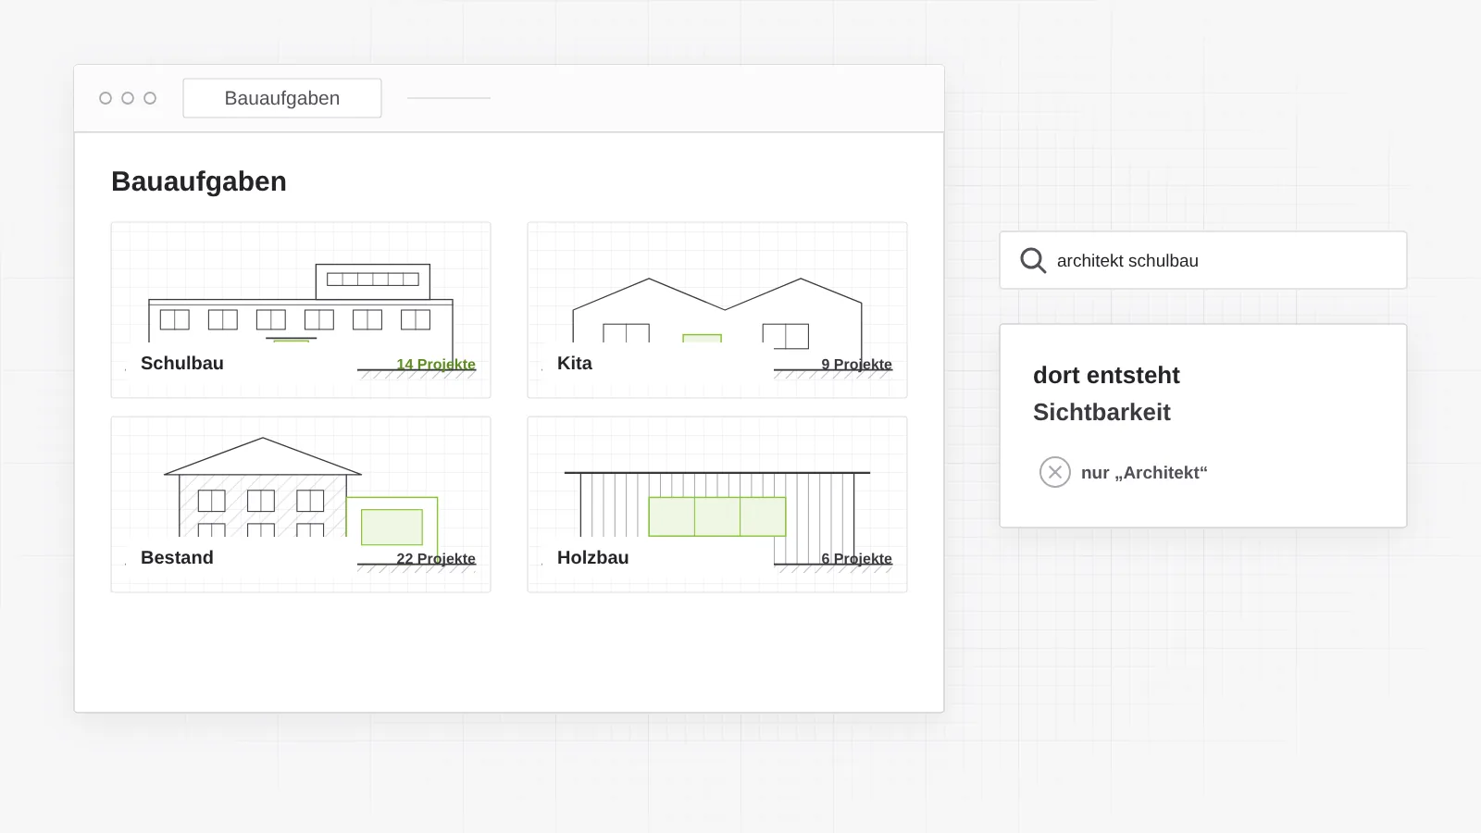This screenshot has width=1481, height=833.
Task: Click the Bestand card title
Action: 177,557
